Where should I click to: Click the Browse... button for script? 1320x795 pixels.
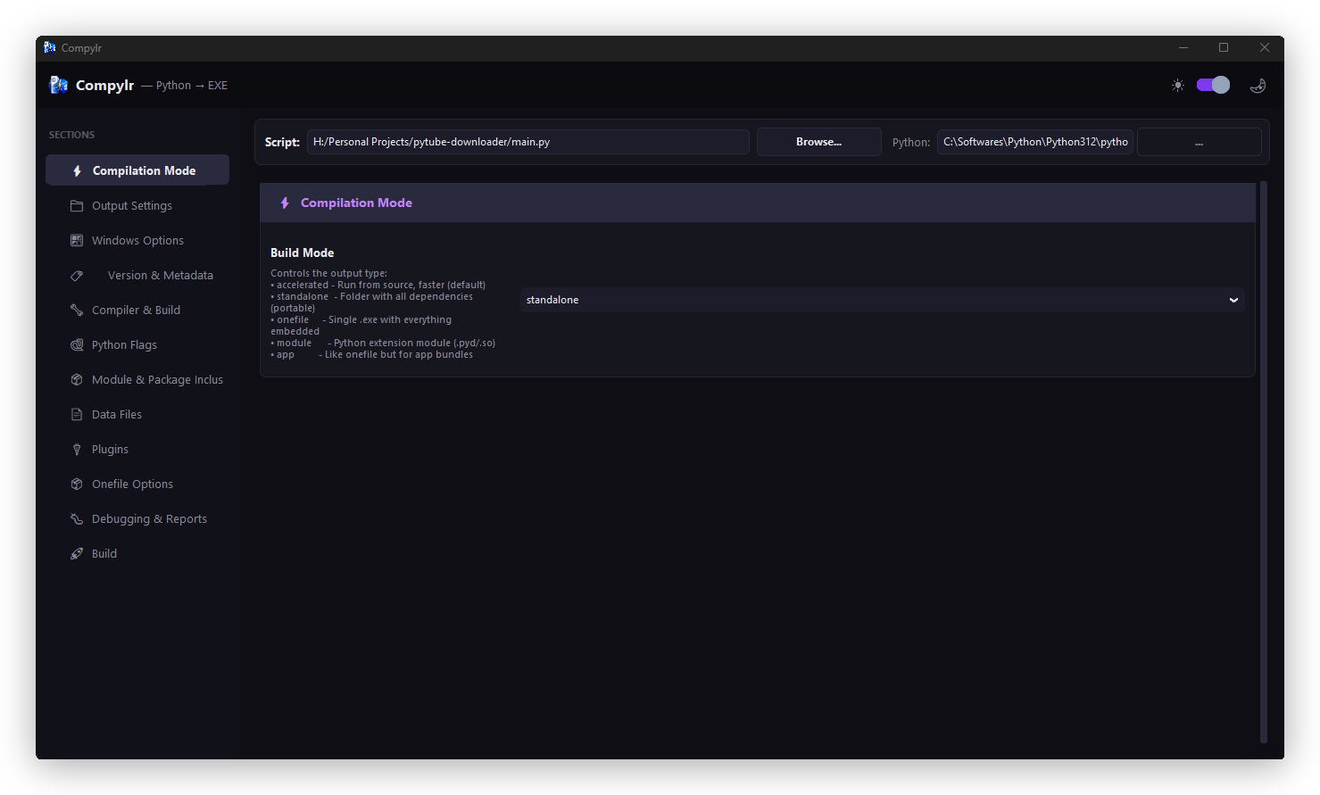click(x=819, y=142)
